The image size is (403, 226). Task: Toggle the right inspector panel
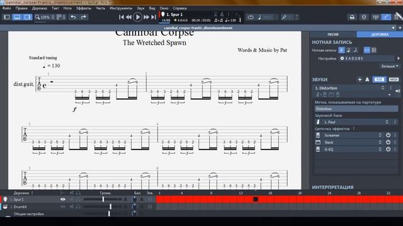[27, 17]
